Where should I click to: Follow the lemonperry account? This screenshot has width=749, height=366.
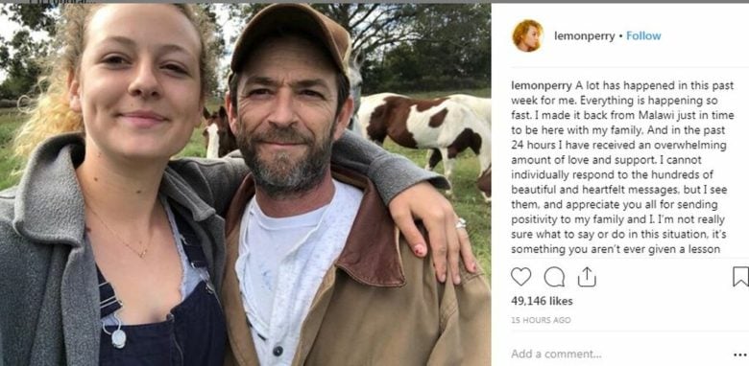point(643,35)
